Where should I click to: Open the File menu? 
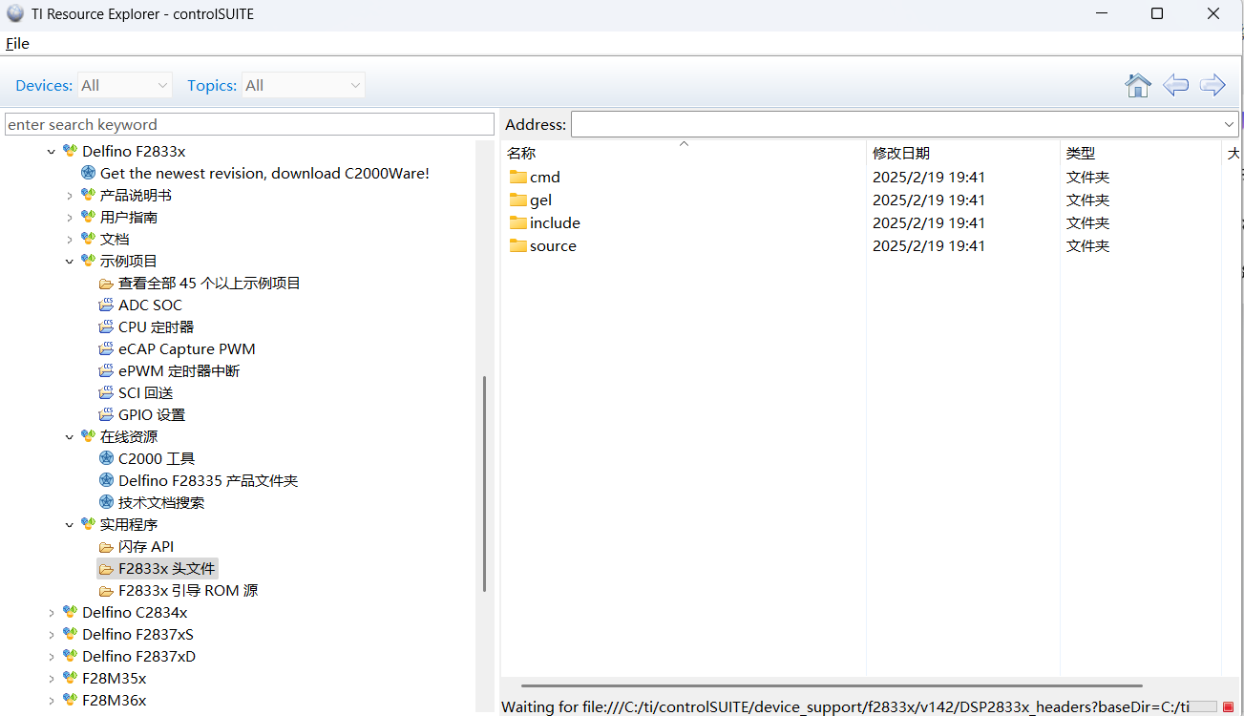click(x=17, y=43)
